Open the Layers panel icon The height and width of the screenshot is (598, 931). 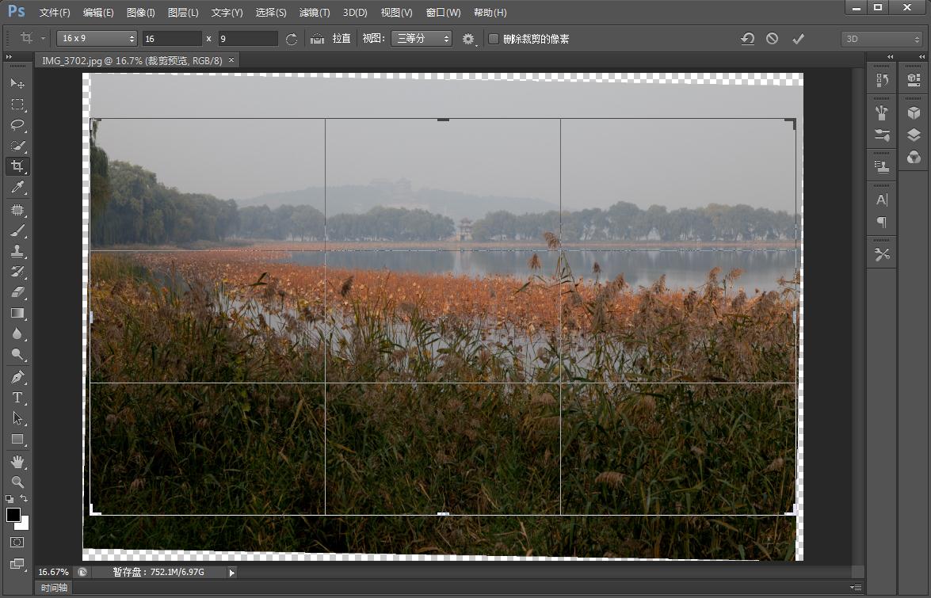[x=914, y=135]
